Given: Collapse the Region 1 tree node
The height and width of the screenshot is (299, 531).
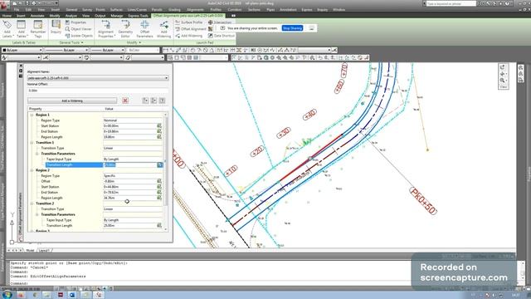Looking at the screenshot, I should (32, 115).
